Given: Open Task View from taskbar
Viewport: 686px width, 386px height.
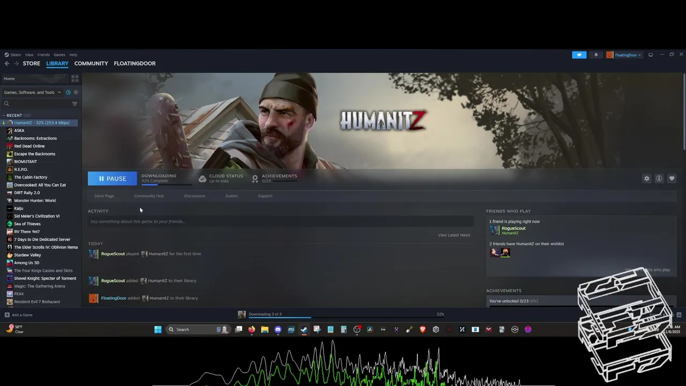Looking at the screenshot, I should pyautogui.click(x=239, y=330).
